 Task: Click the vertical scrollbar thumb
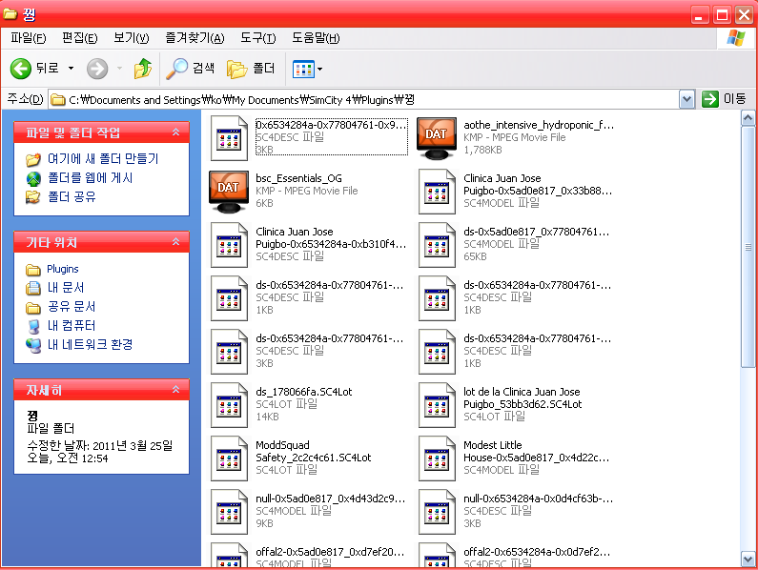pyautogui.click(x=748, y=247)
